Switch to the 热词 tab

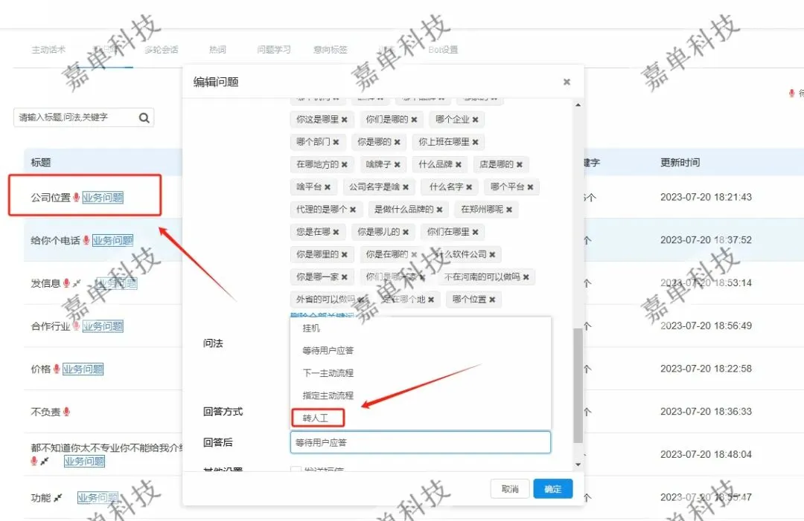[217, 48]
